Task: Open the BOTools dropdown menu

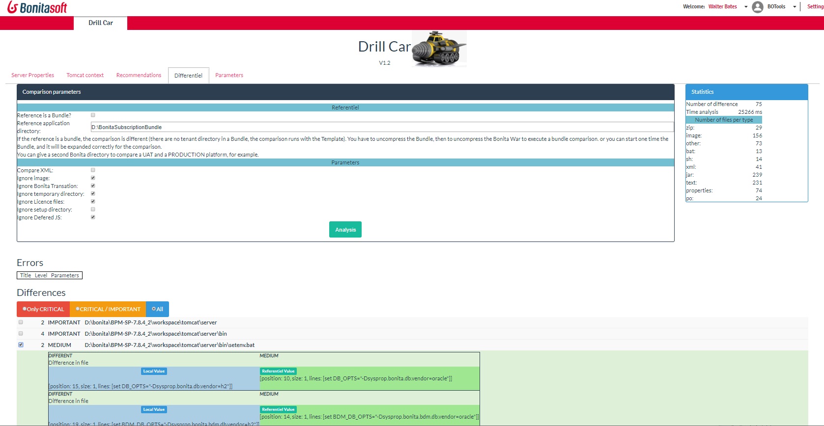Action: (795, 7)
